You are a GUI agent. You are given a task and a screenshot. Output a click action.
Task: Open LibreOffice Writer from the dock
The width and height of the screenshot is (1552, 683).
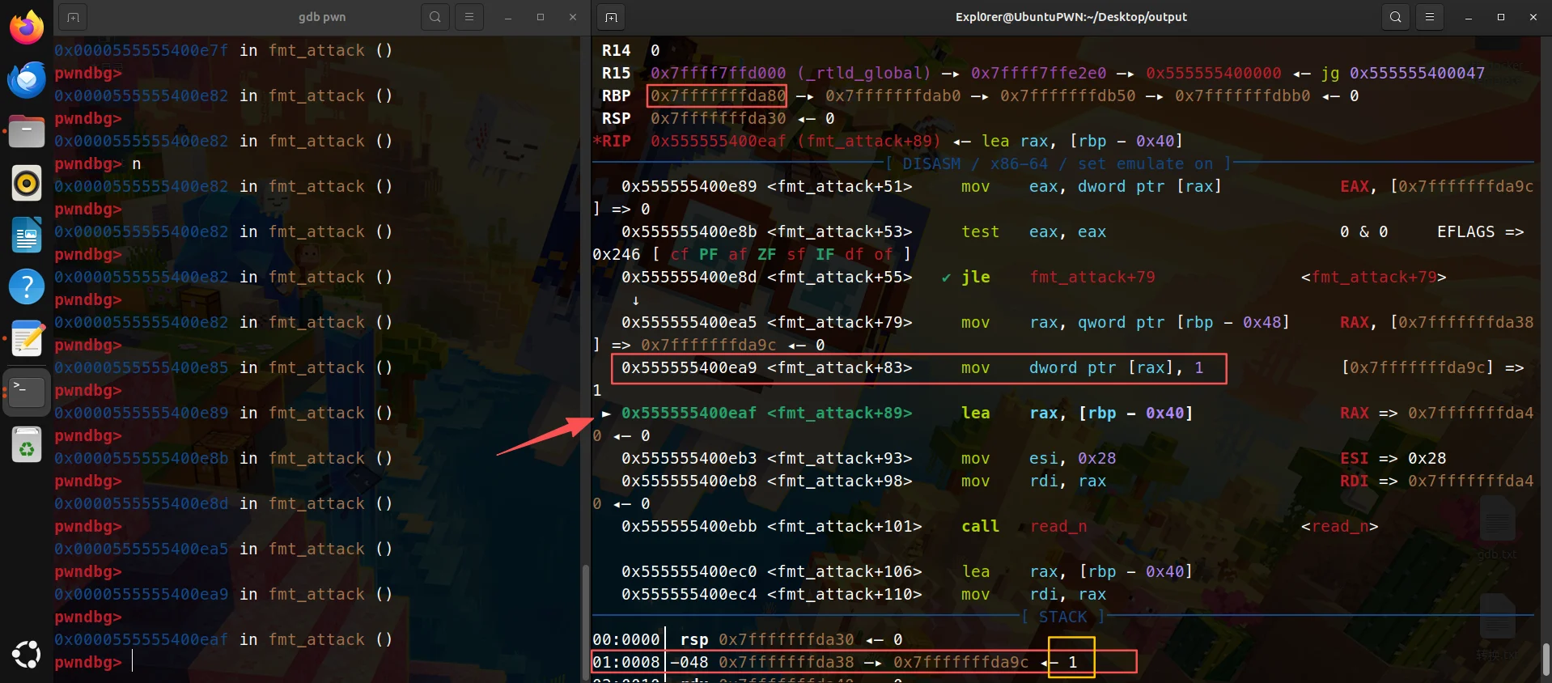(x=27, y=235)
